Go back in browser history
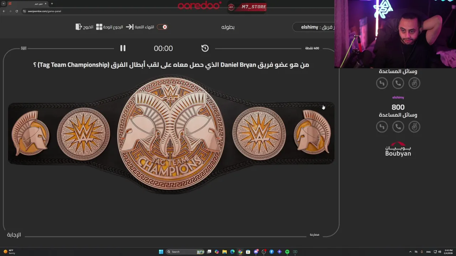The image size is (456, 256). pyautogui.click(x=4, y=11)
